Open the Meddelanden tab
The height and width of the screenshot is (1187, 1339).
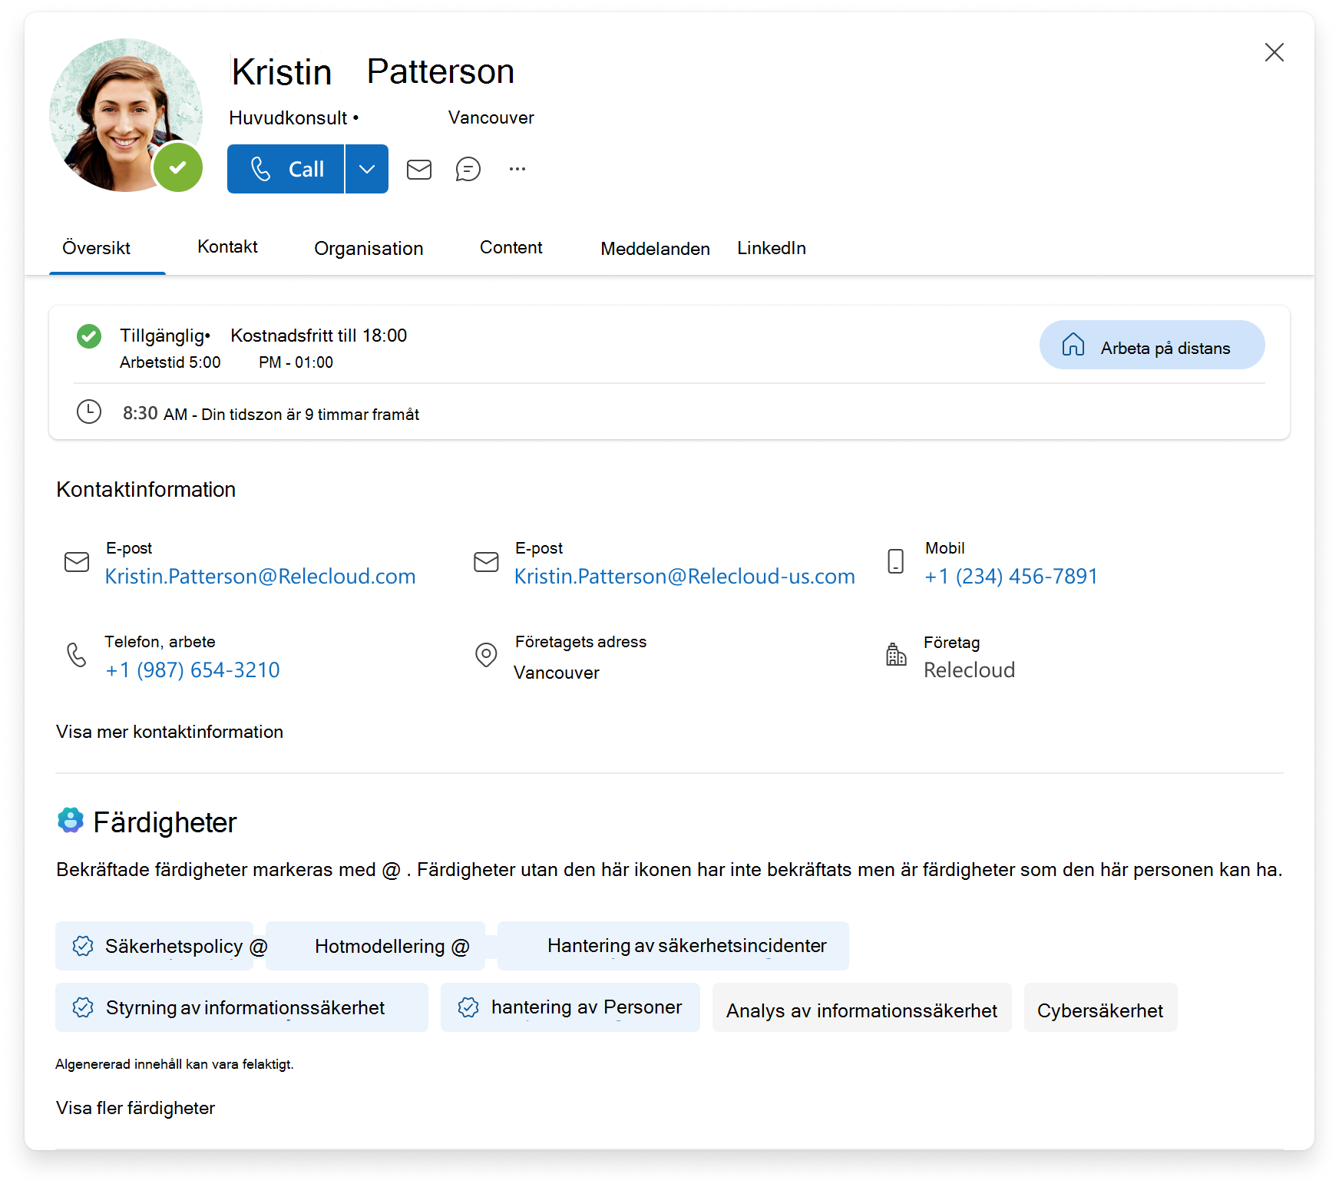(655, 249)
